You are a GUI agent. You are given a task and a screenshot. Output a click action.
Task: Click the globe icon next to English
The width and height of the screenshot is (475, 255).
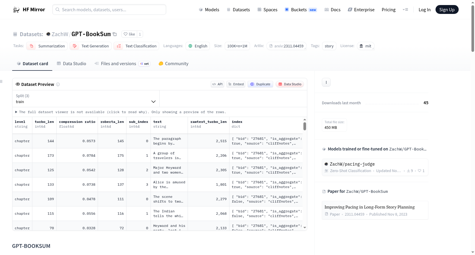[x=190, y=46]
